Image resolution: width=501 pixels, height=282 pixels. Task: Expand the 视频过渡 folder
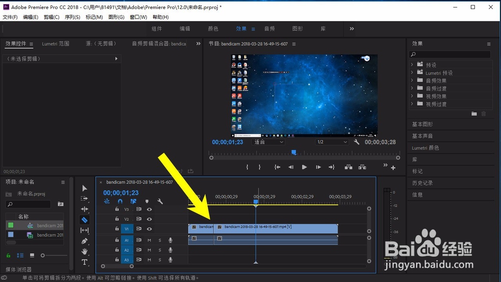(412, 104)
